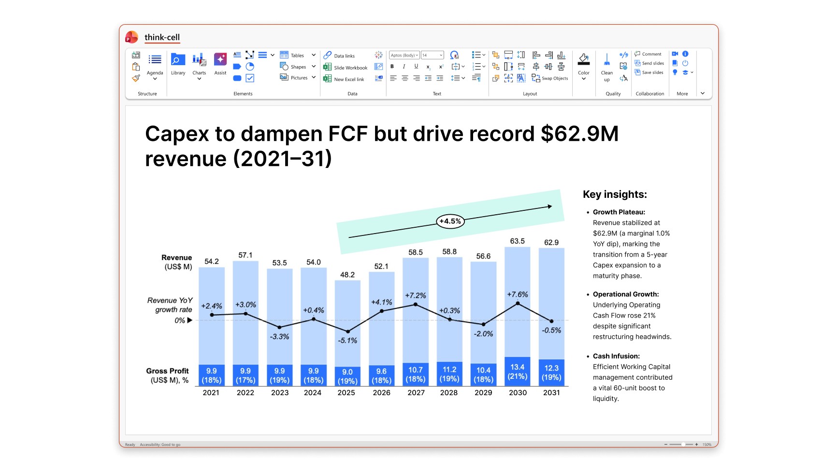Screen dimensions: 837x470
Task: Toggle Underline formatting
Action: [416, 67]
